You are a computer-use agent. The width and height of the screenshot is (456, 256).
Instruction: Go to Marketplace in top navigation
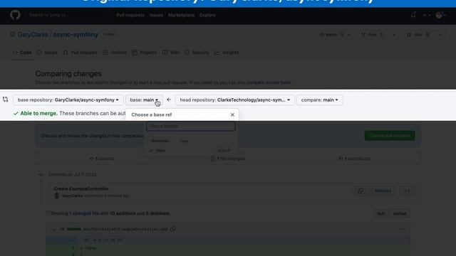(181, 15)
